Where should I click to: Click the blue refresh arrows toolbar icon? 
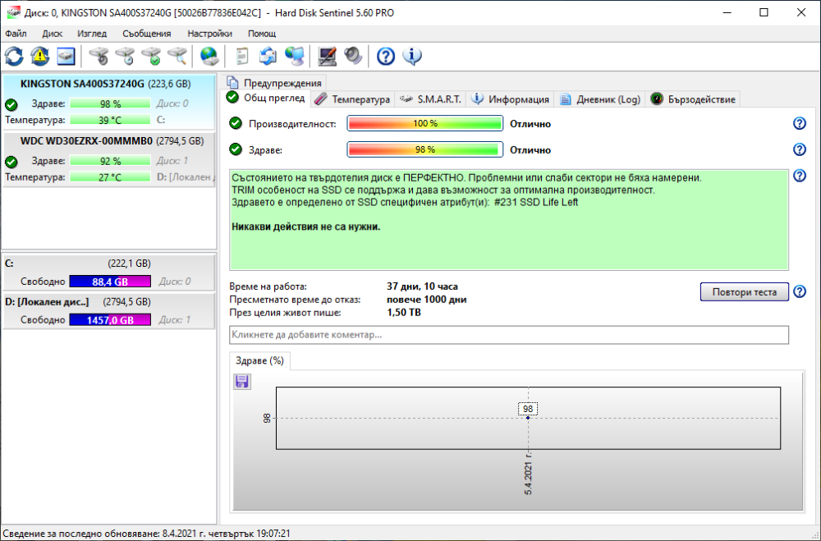pos(14,56)
